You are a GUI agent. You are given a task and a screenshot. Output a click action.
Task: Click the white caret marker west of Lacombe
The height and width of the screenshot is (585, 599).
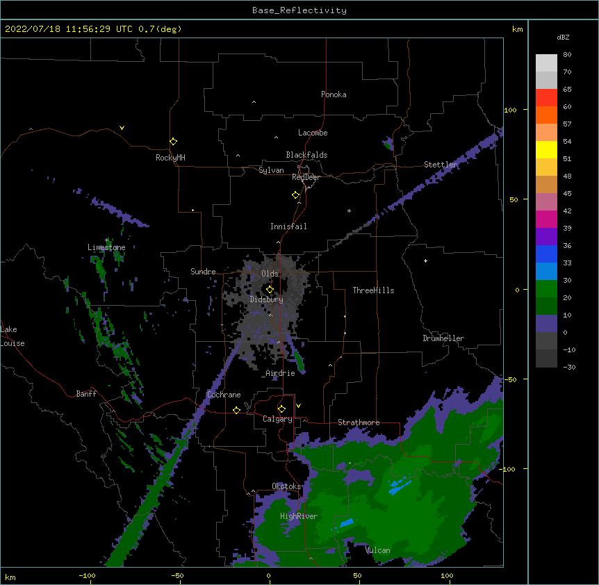click(x=276, y=138)
